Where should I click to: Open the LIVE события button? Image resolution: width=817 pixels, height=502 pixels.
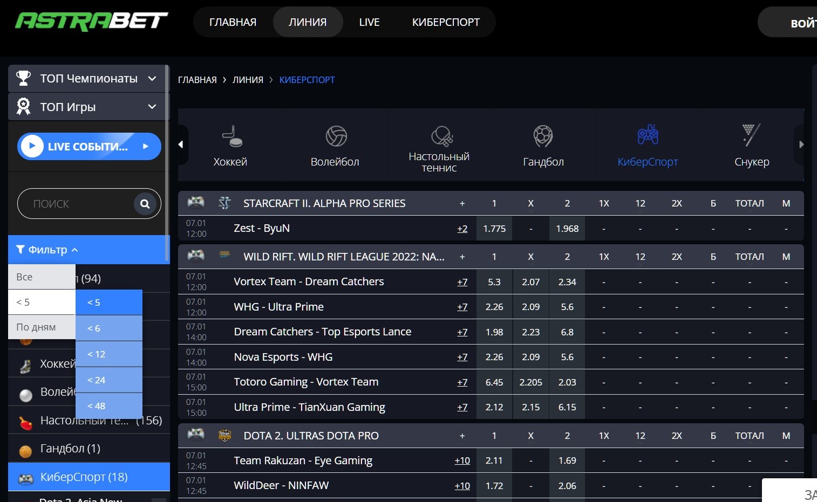[89, 146]
